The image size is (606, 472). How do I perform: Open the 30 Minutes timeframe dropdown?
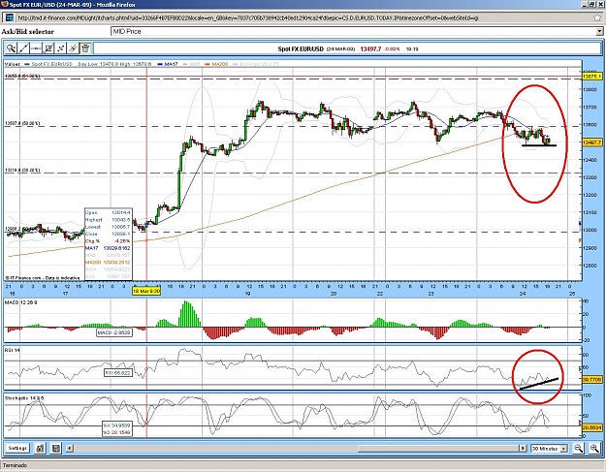[x=549, y=449]
